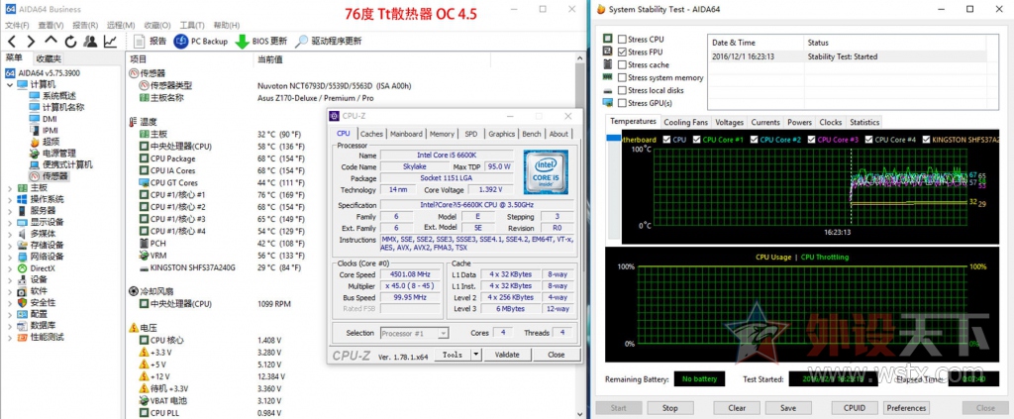Click the warning icon beside 电压 header
Image resolution: width=1014 pixels, height=419 pixels.
pos(134,328)
